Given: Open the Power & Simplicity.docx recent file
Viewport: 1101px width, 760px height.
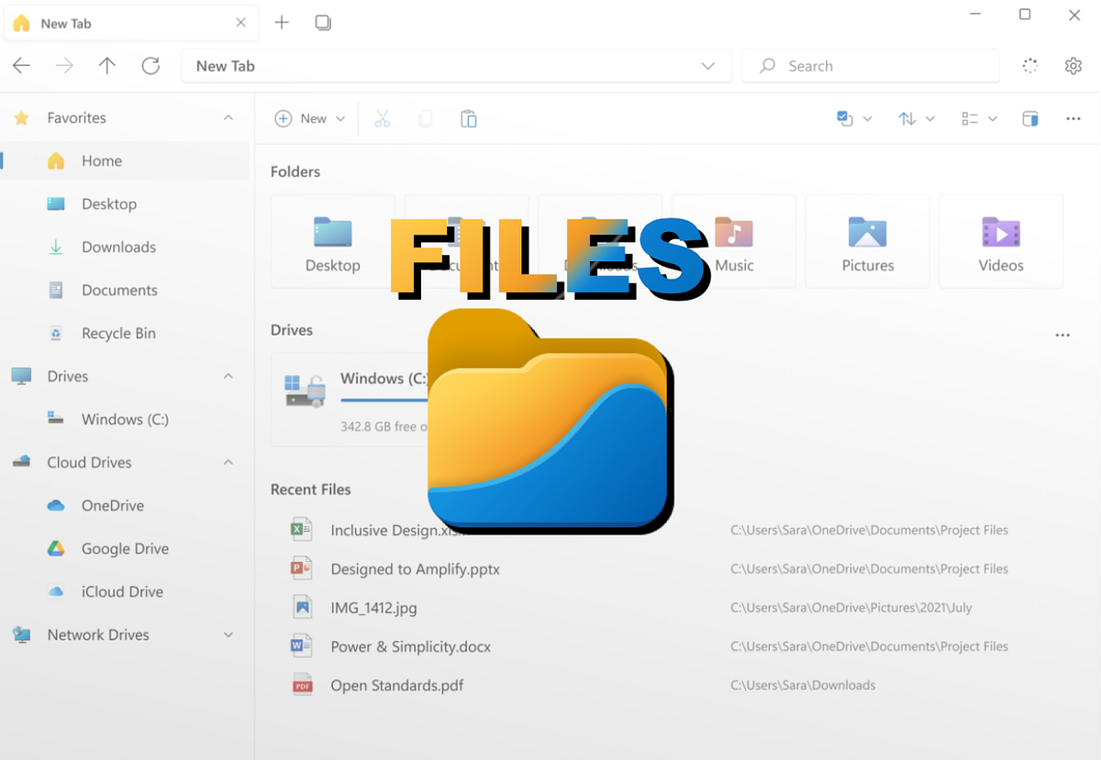Looking at the screenshot, I should click(x=410, y=646).
